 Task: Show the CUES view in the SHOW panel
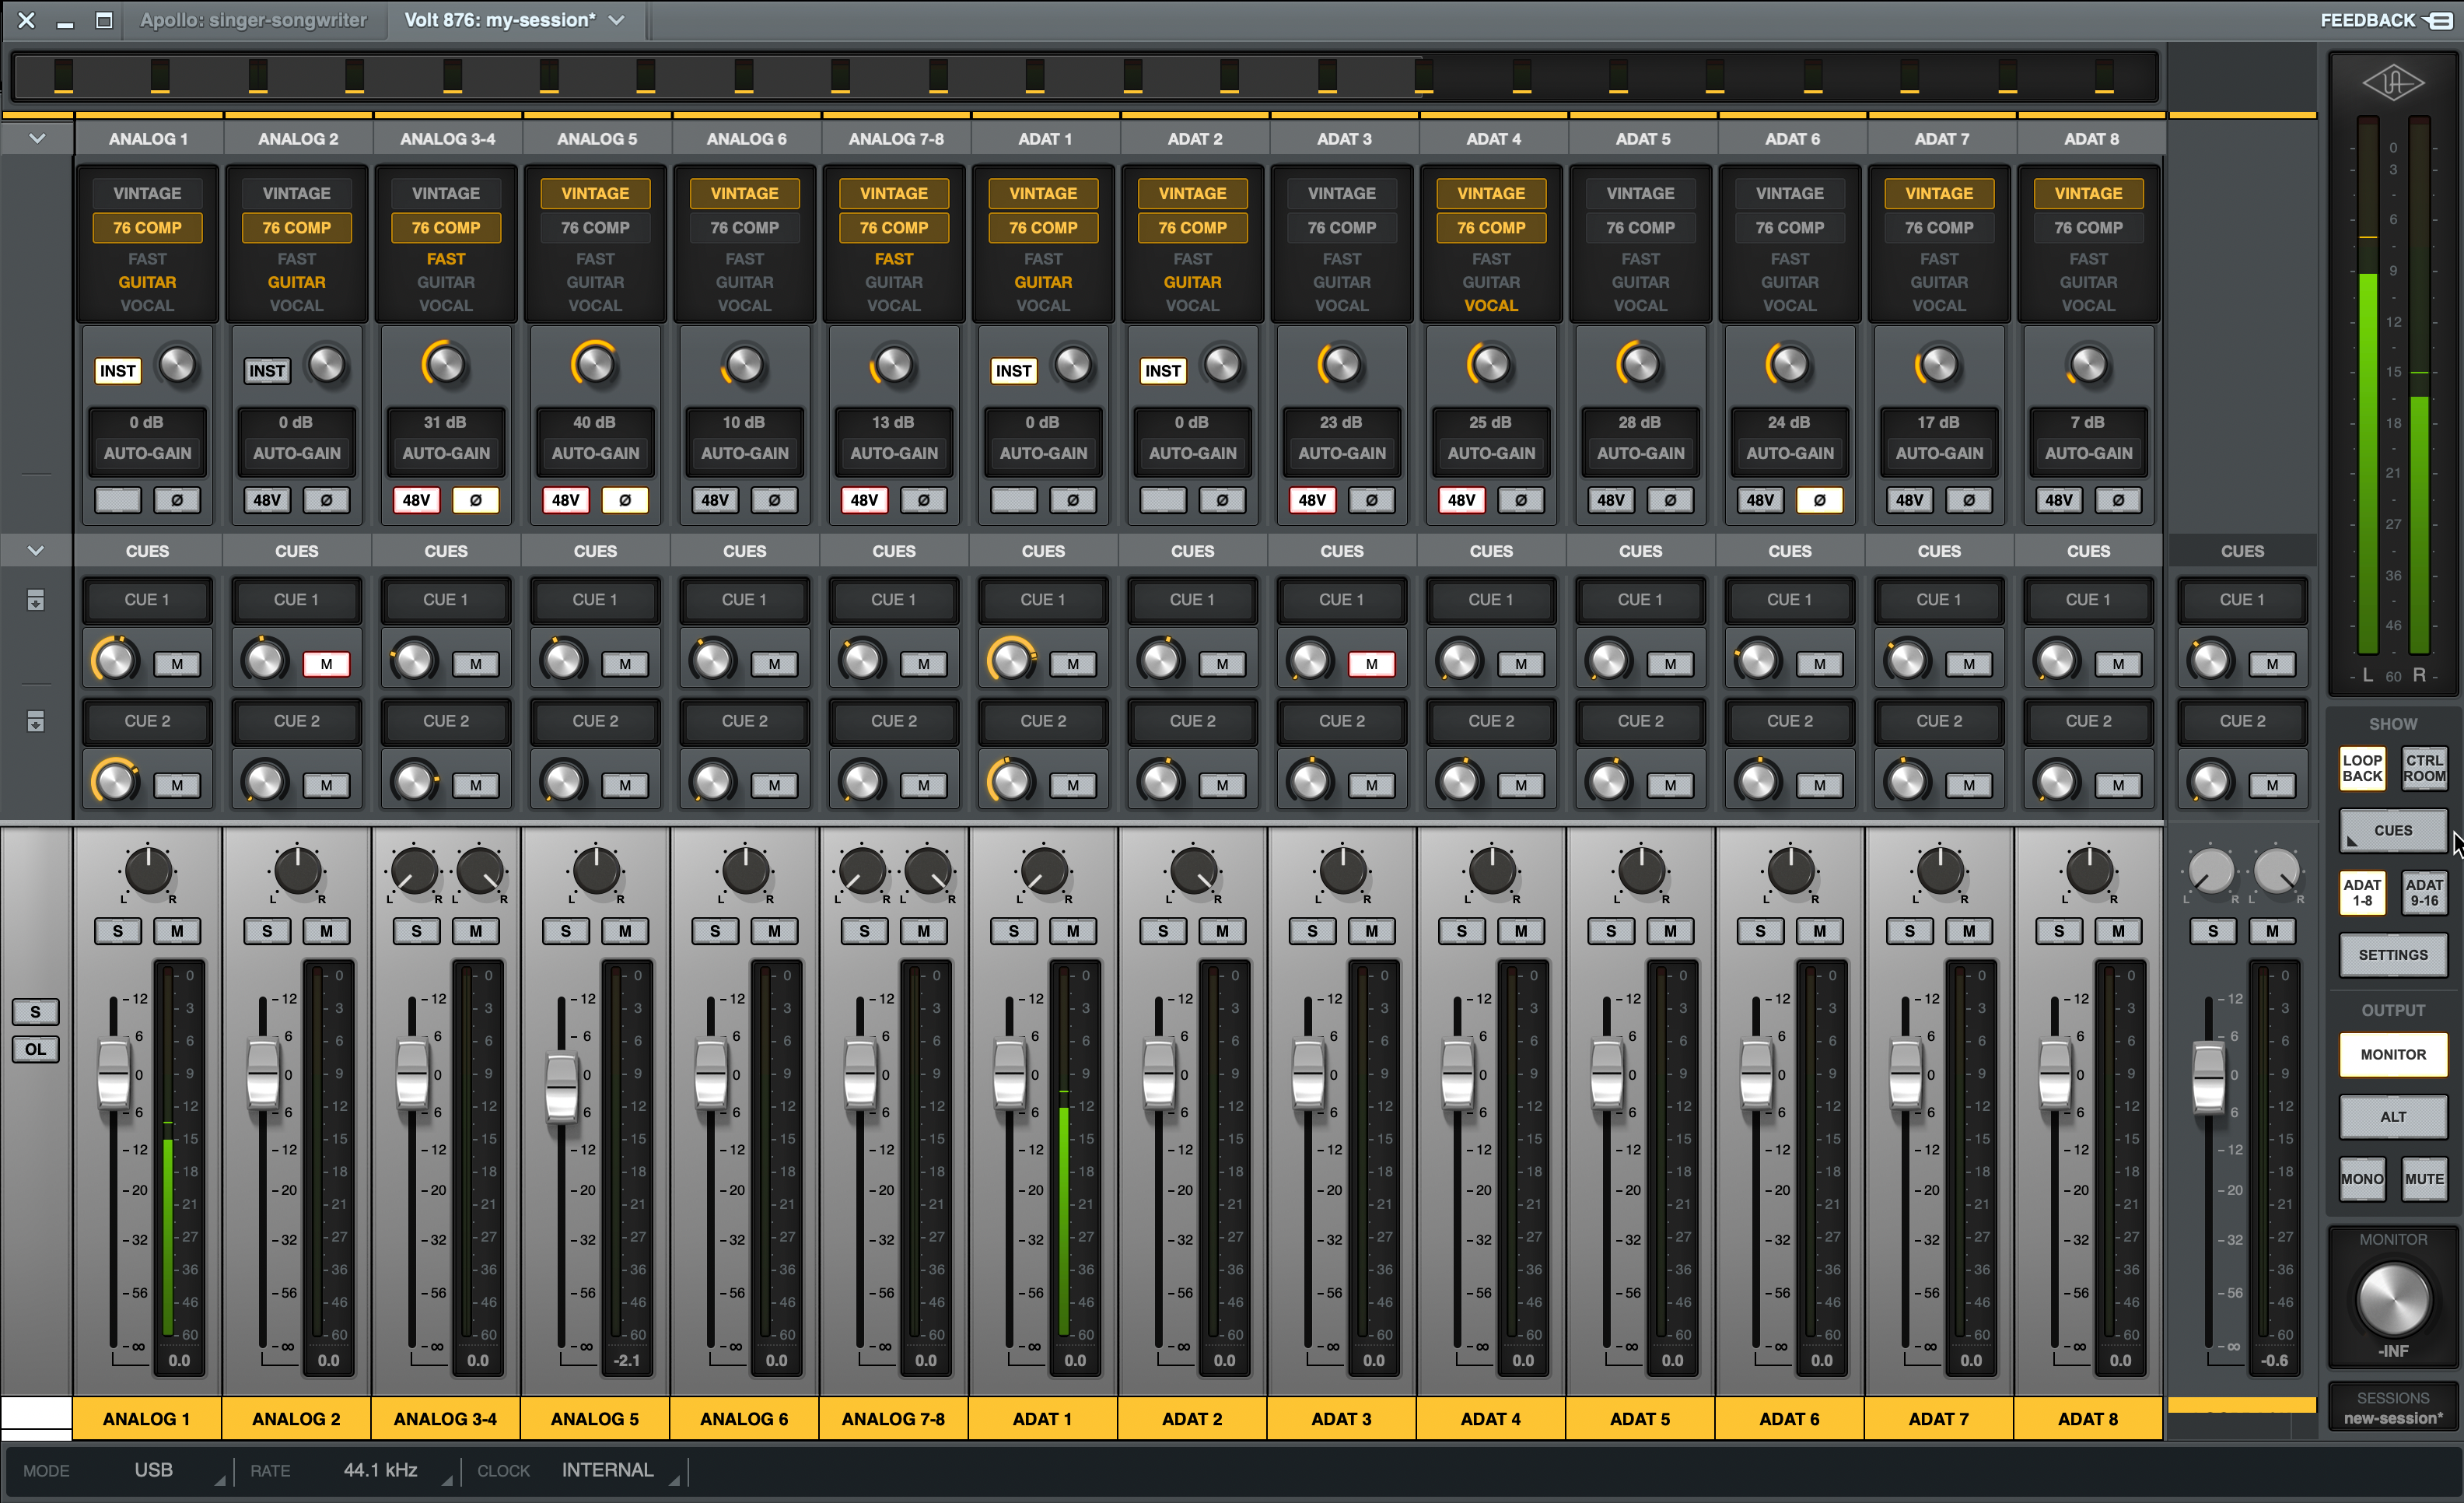click(x=2392, y=830)
